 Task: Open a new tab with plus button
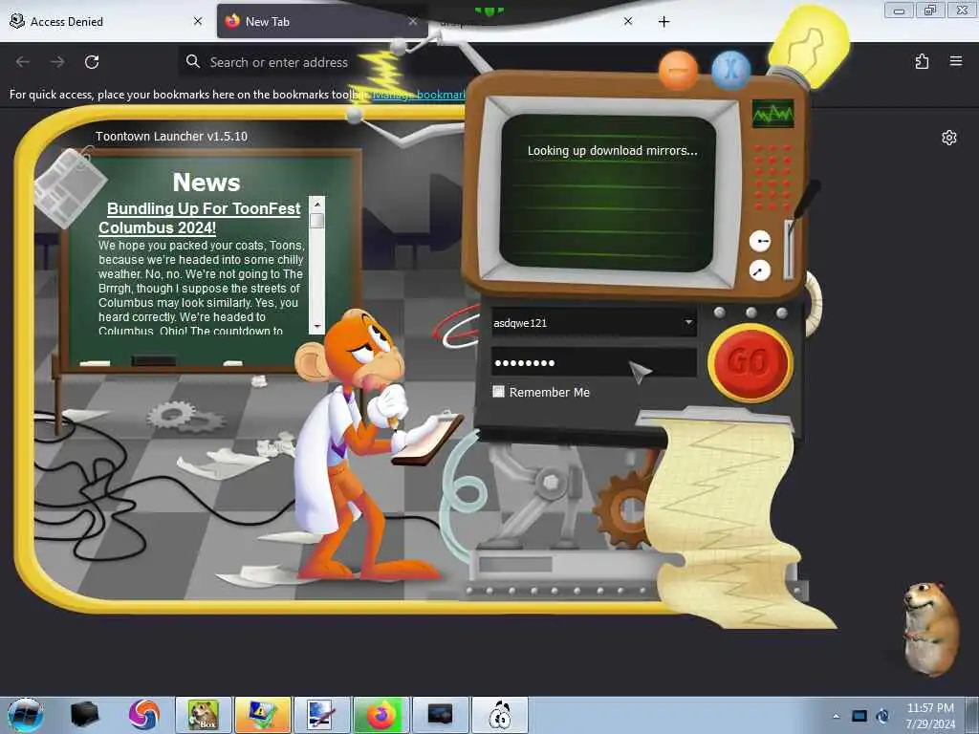click(664, 22)
